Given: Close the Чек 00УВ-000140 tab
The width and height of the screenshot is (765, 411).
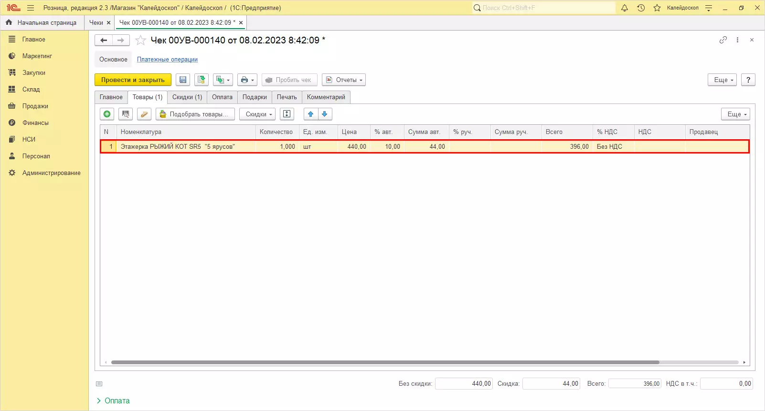Looking at the screenshot, I should (x=241, y=23).
